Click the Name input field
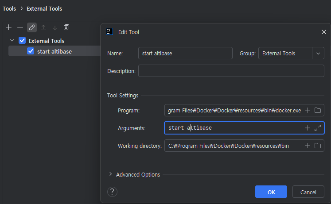Screen dimensions: 331x204 (185, 54)
